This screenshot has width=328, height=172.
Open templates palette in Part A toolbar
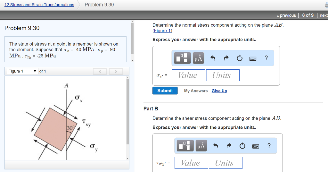[x=182, y=58]
